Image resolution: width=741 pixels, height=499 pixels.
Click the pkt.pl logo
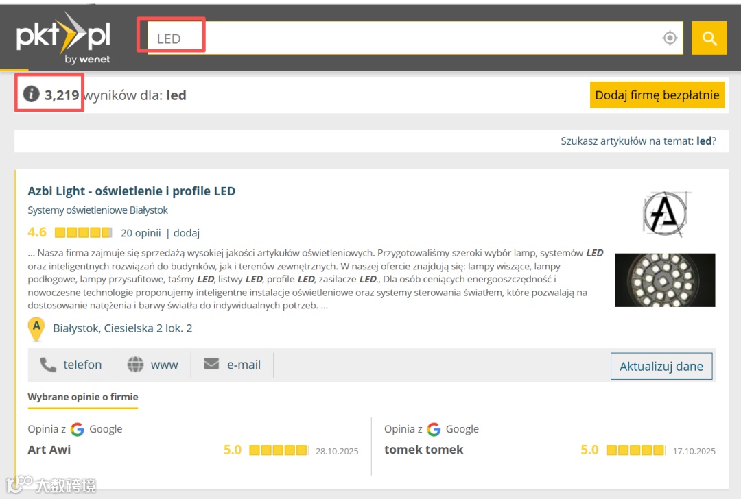point(63,38)
